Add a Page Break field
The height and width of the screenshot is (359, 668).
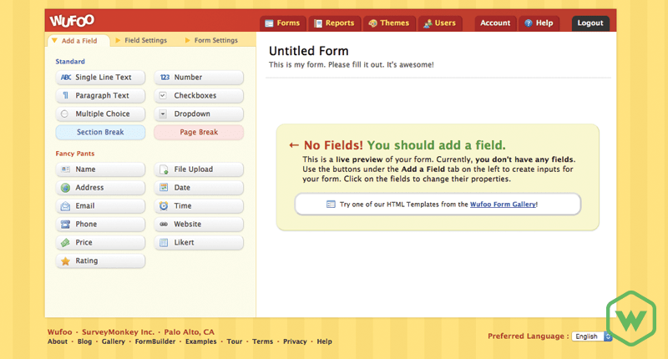(199, 132)
